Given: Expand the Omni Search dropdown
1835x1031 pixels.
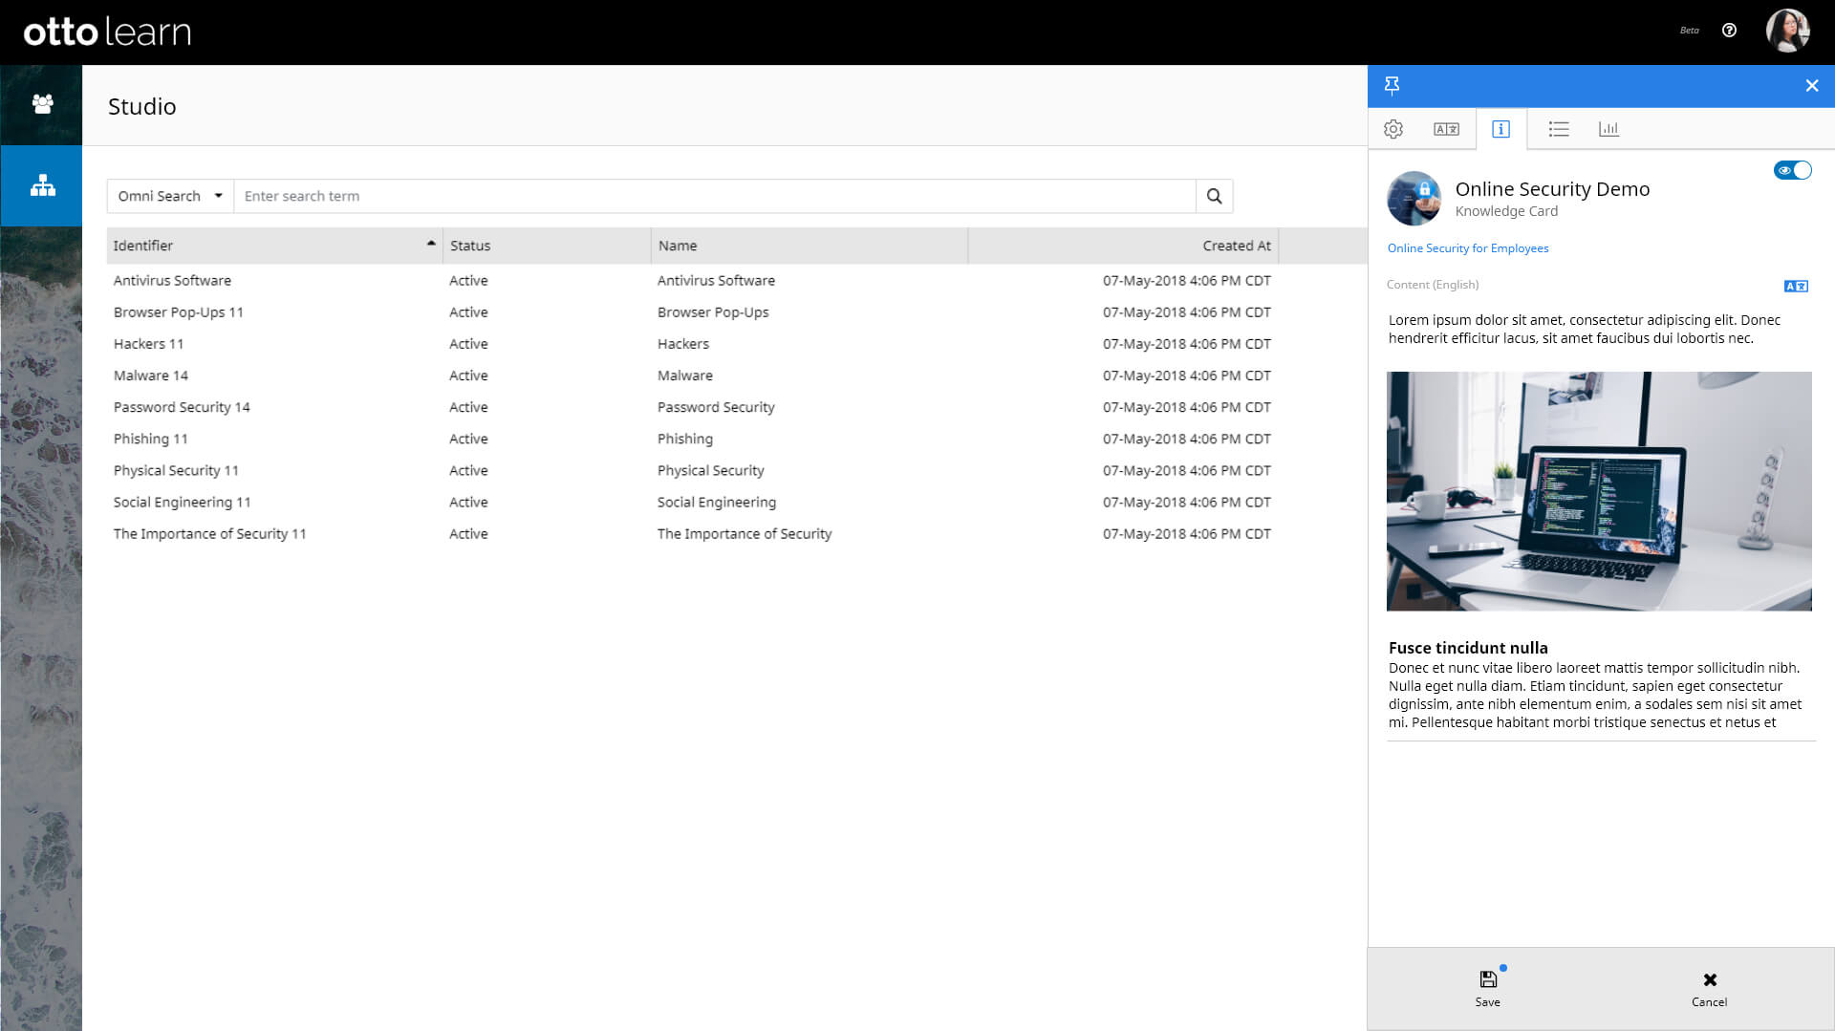Looking at the screenshot, I should tap(170, 196).
